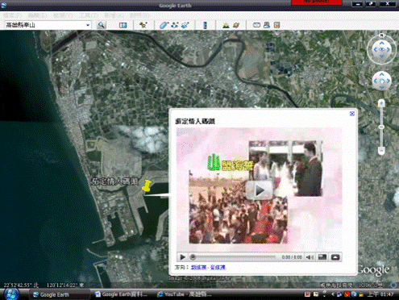Mute the video using speaker icon
Viewport: 399px width, 300px height.
(310, 257)
